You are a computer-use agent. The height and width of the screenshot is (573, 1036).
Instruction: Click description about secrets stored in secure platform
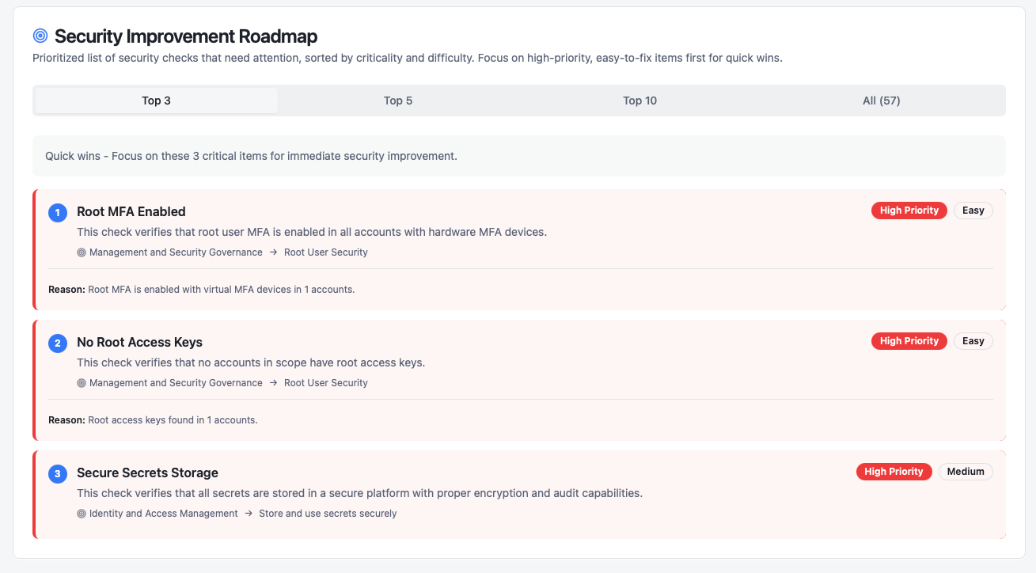[359, 494]
